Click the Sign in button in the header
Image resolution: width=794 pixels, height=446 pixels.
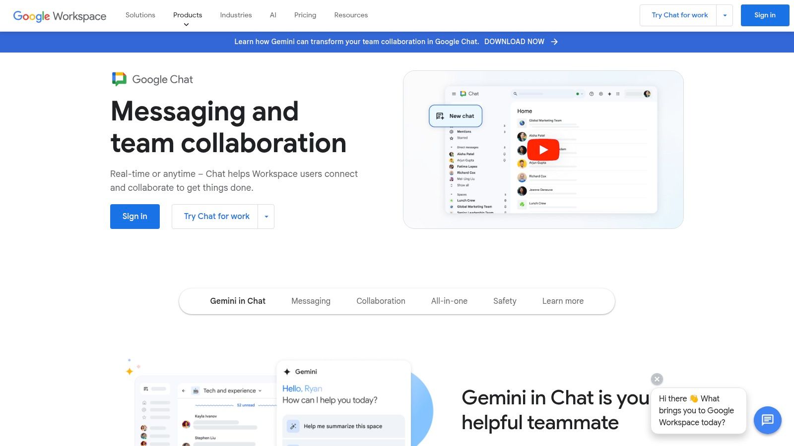tap(765, 15)
